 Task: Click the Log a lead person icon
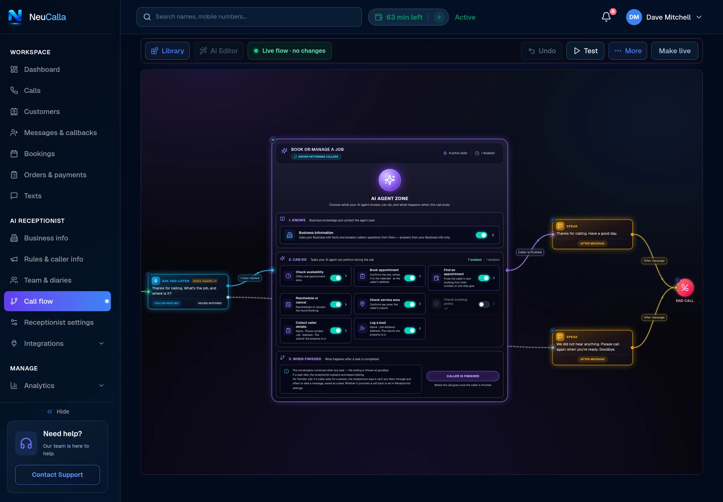coord(362,328)
